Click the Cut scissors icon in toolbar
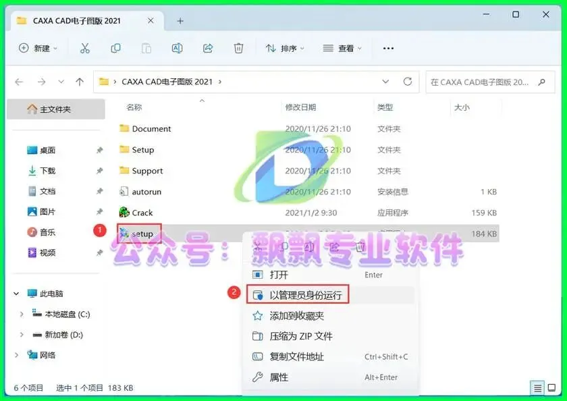This screenshot has width=567, height=401. coord(84,48)
